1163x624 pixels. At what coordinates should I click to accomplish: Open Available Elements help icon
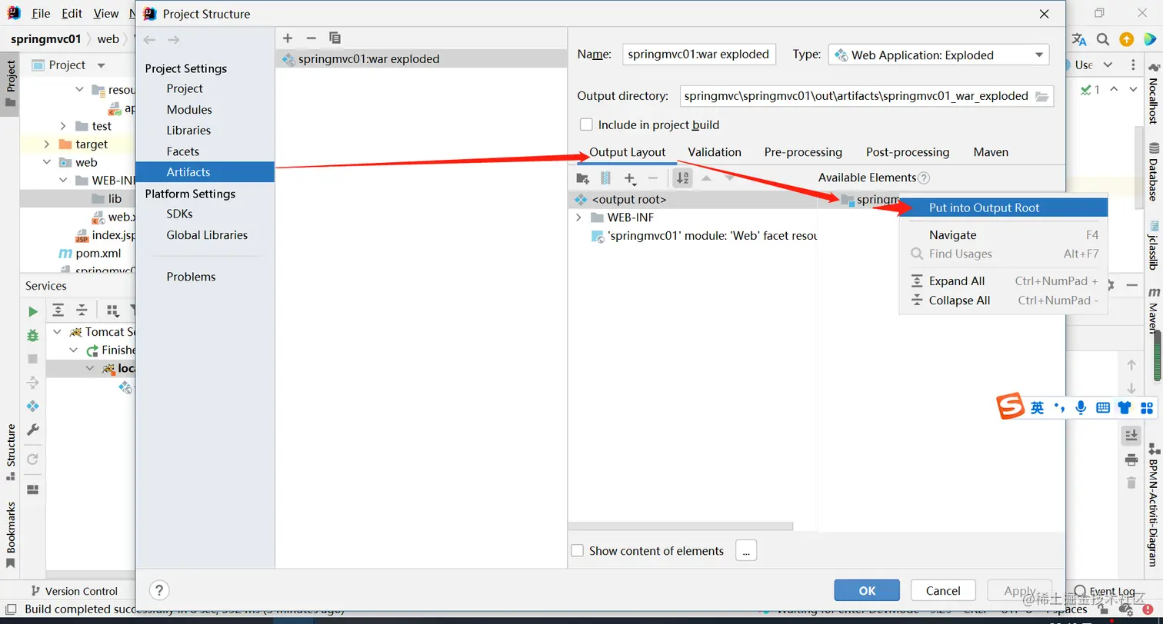click(x=924, y=178)
